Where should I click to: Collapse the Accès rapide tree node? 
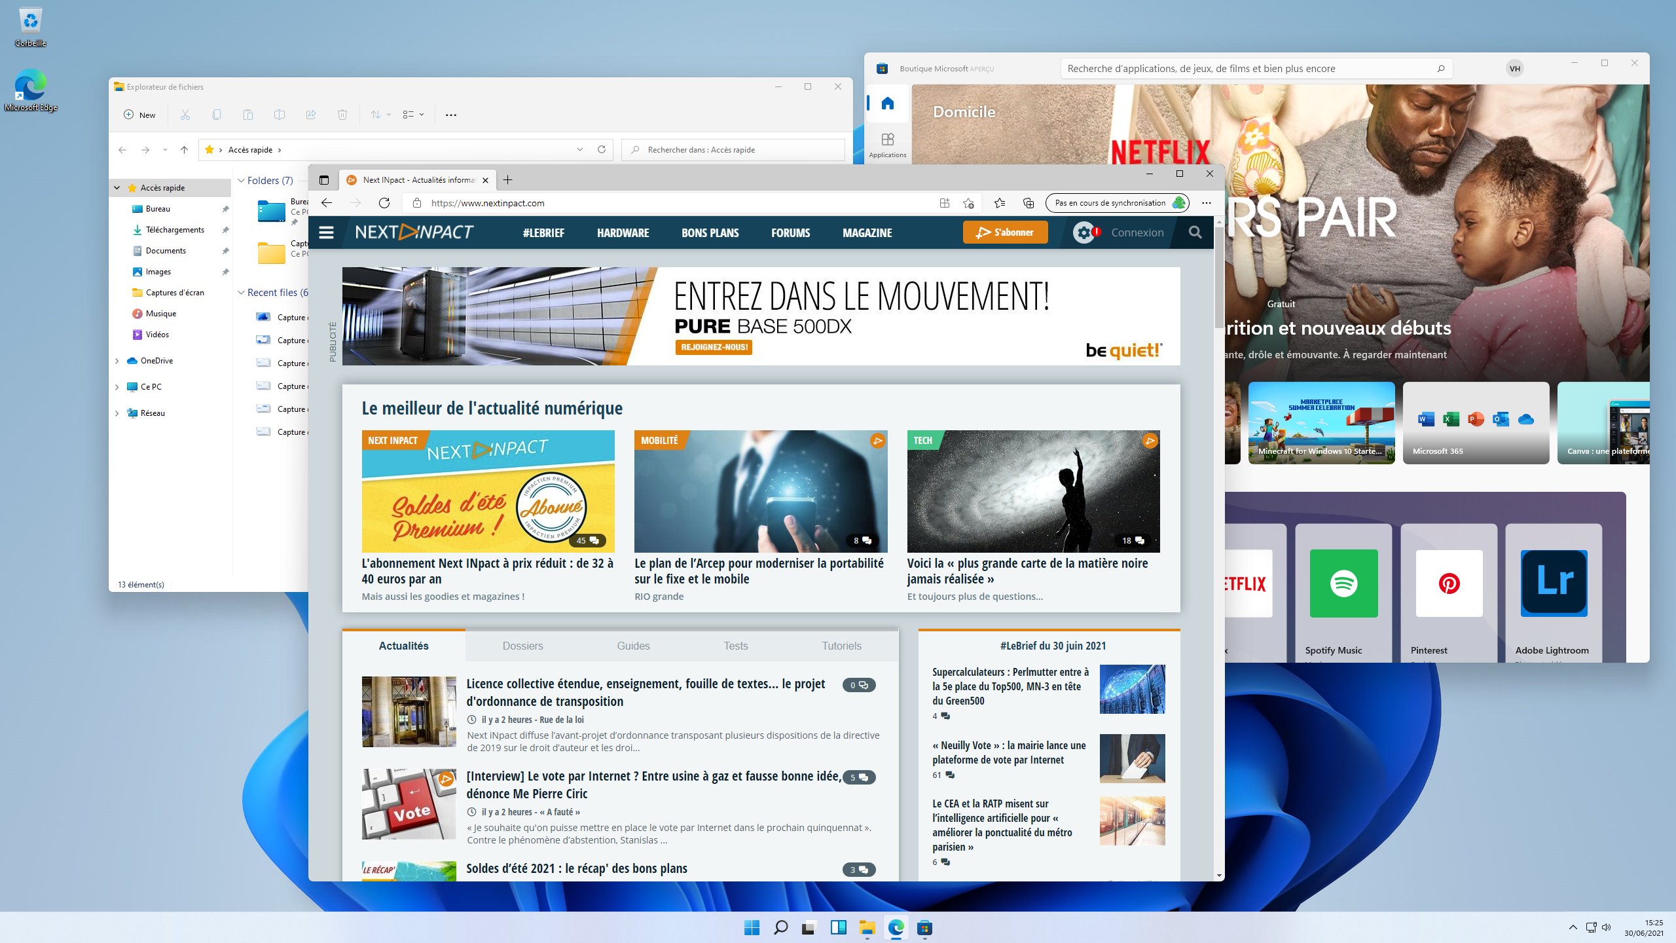[117, 188]
